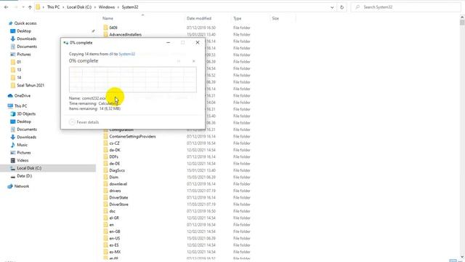Open Desktop under Quick access
This screenshot has height=262, width=465.
pos(24,31)
